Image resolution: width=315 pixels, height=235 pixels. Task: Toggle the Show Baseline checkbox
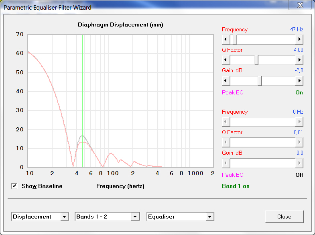[x=14, y=186]
